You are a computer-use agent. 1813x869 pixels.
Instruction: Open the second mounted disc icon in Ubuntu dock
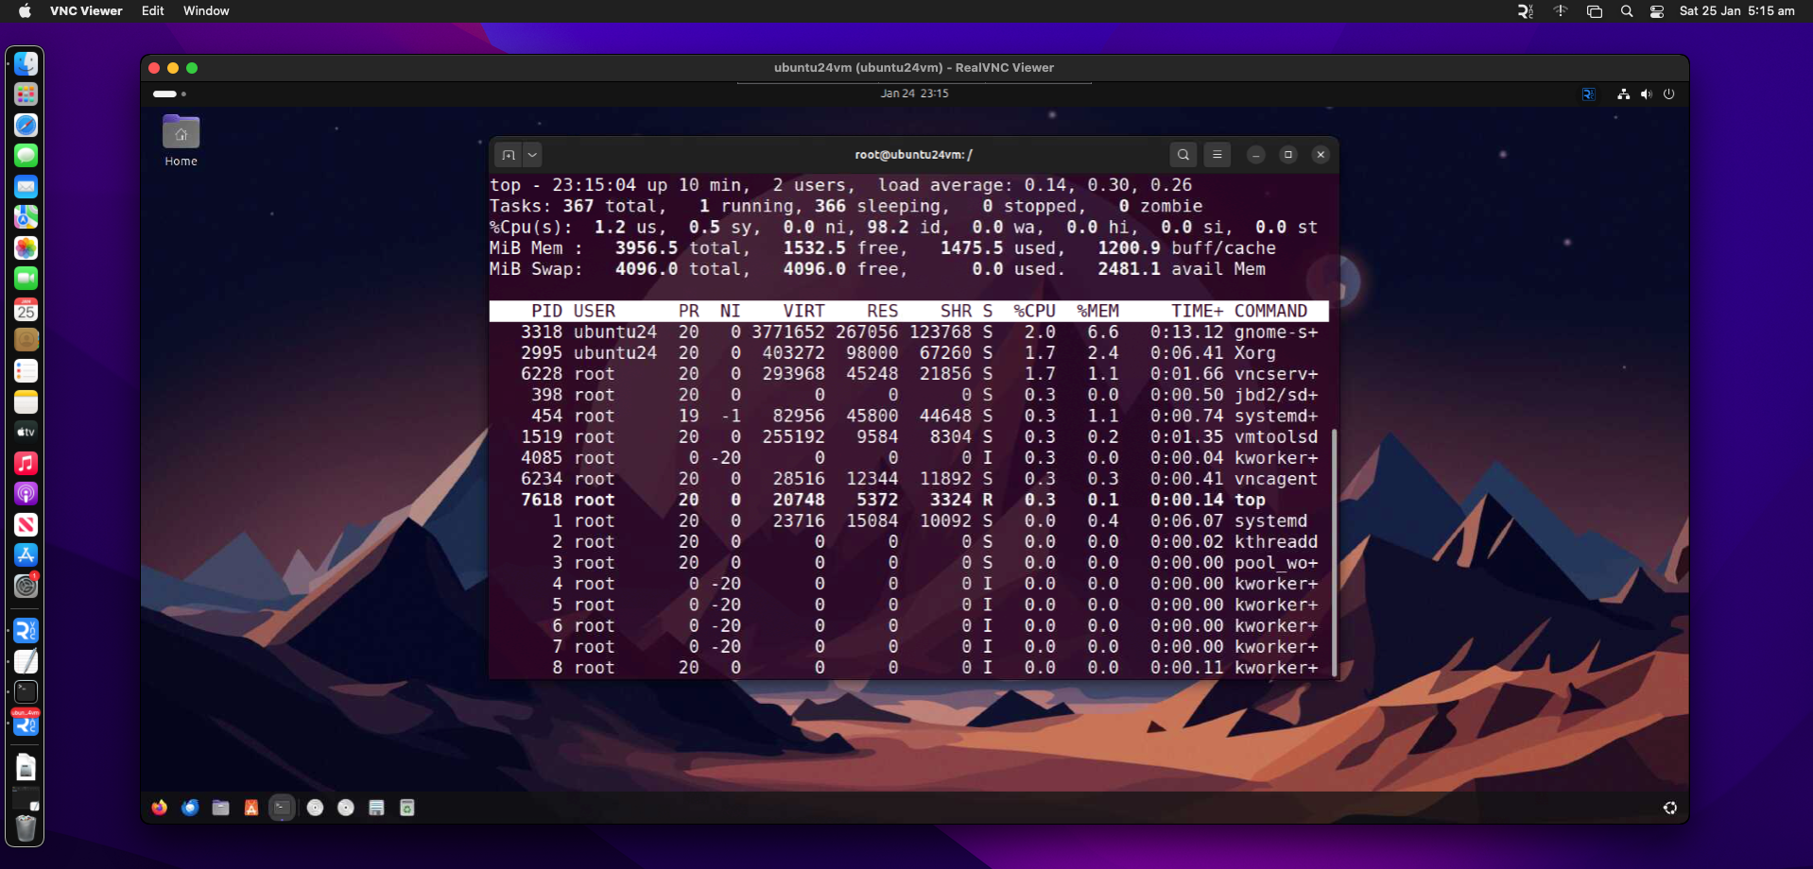pyautogui.click(x=346, y=808)
